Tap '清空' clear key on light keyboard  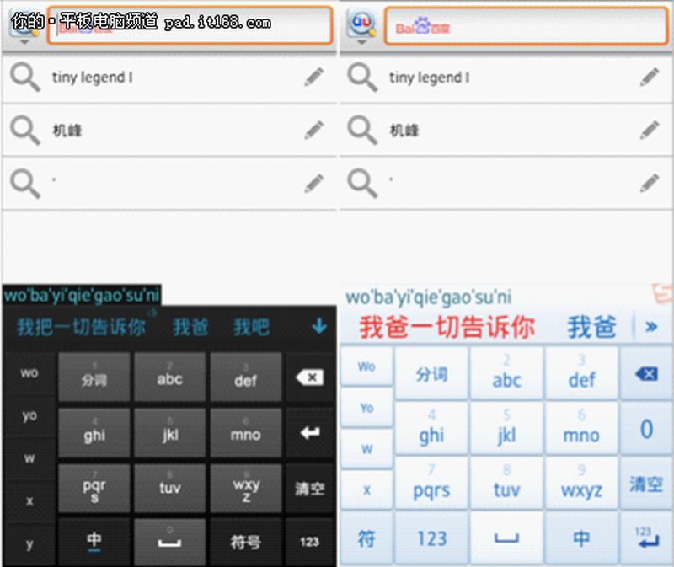coord(646,484)
